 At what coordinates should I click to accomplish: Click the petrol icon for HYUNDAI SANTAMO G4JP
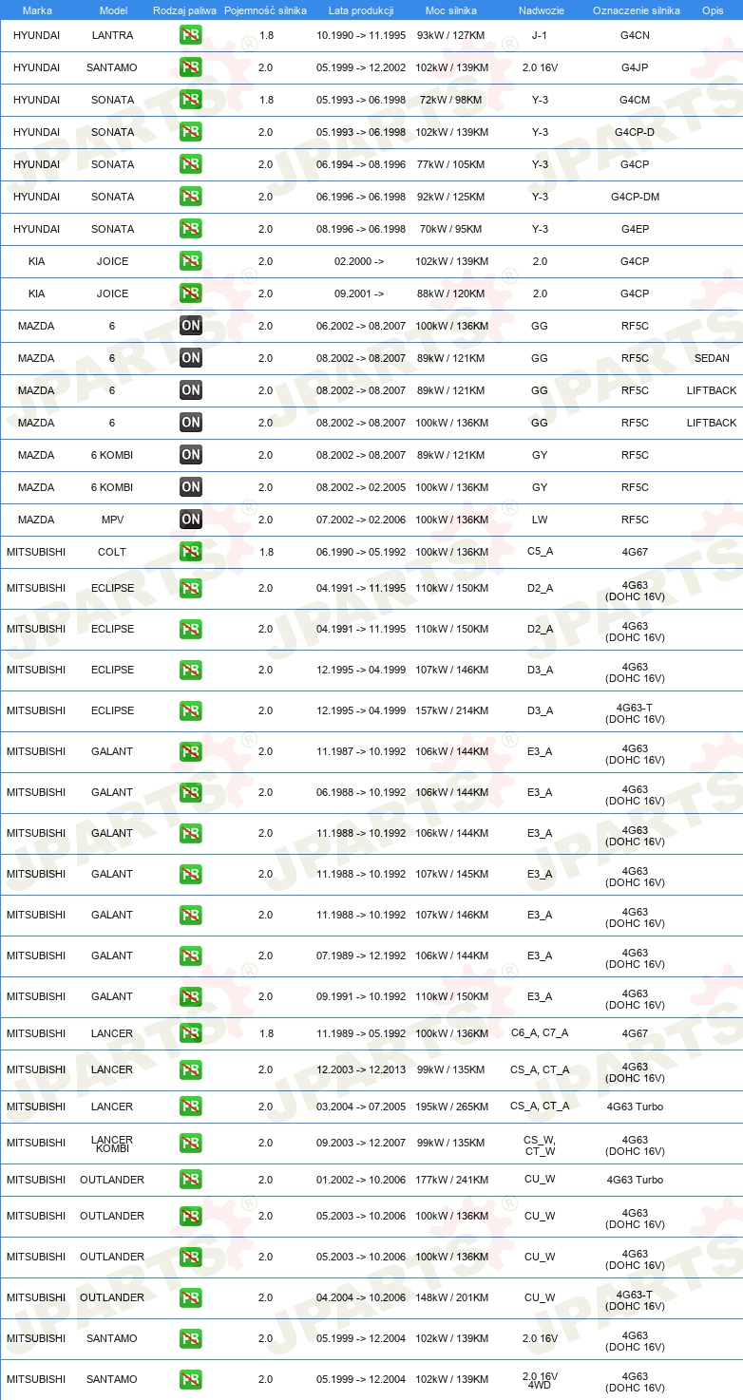tap(191, 67)
